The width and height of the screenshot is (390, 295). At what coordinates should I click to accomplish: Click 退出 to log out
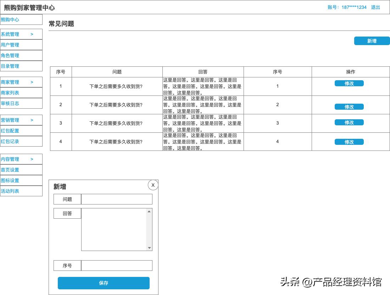(375, 7)
